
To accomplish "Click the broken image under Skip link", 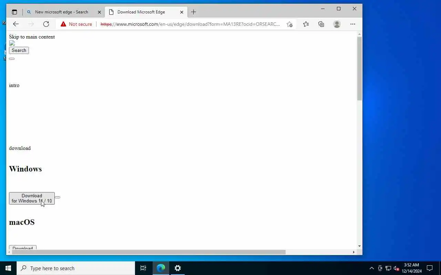I will [x=12, y=43].
